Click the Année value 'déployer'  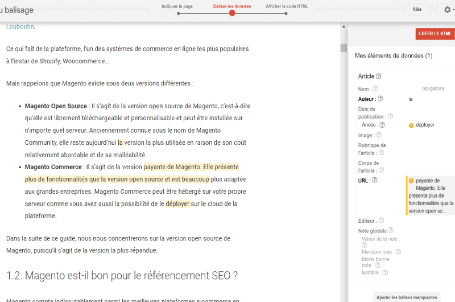(425, 125)
